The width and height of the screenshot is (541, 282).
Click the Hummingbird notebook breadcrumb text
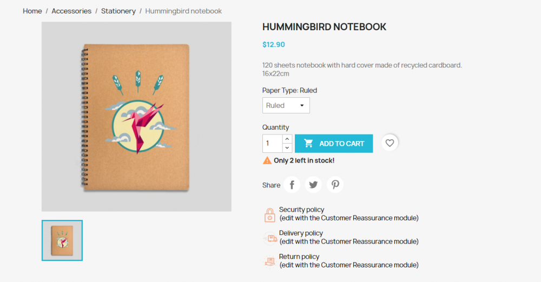(x=183, y=11)
